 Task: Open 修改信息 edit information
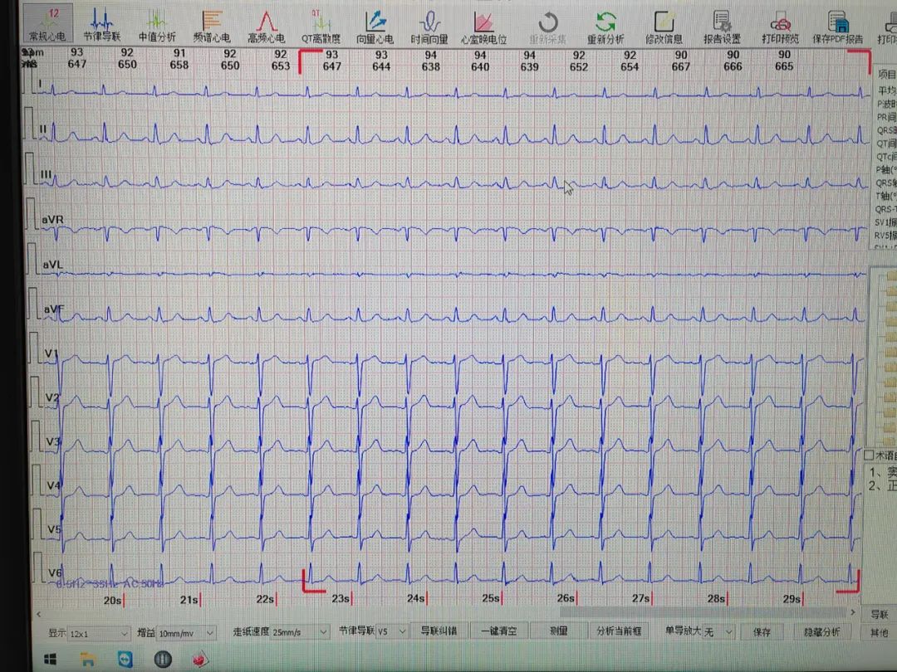click(x=664, y=27)
